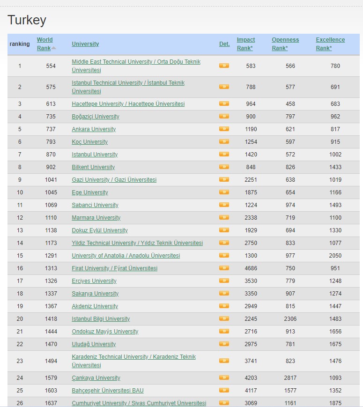This screenshot has height=407, width=363.
Task: Click the Det. column header link
Action: (224, 44)
